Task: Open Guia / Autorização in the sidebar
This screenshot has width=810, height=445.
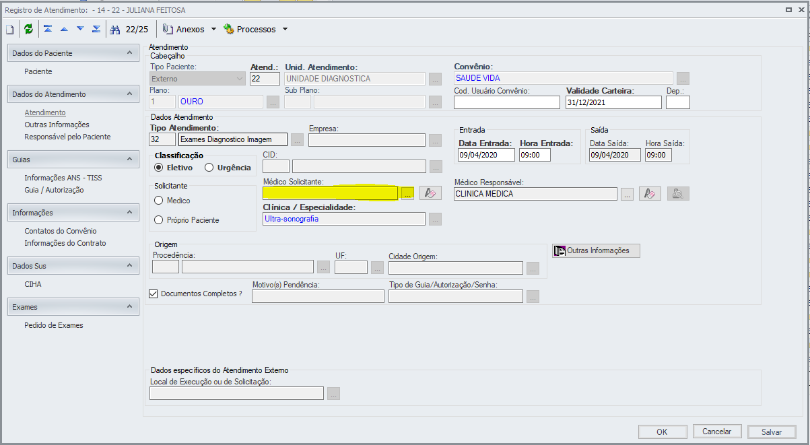Action: click(x=54, y=190)
